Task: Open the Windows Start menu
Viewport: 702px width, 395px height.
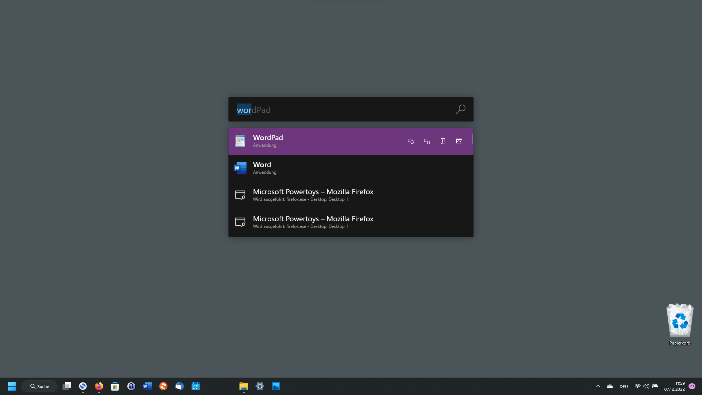Action: click(x=12, y=386)
